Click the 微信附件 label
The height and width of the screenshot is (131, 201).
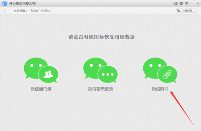coord(160,89)
